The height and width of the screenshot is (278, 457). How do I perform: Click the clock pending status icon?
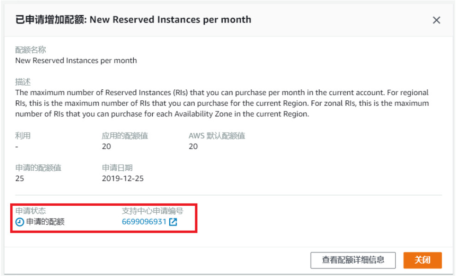(x=19, y=222)
